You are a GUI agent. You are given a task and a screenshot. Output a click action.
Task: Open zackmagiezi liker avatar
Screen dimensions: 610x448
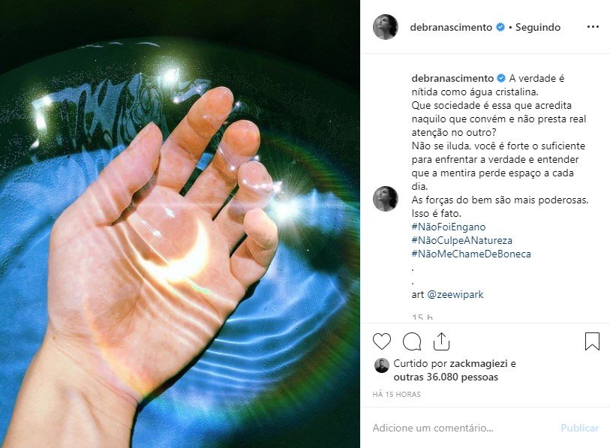pyautogui.click(x=381, y=365)
